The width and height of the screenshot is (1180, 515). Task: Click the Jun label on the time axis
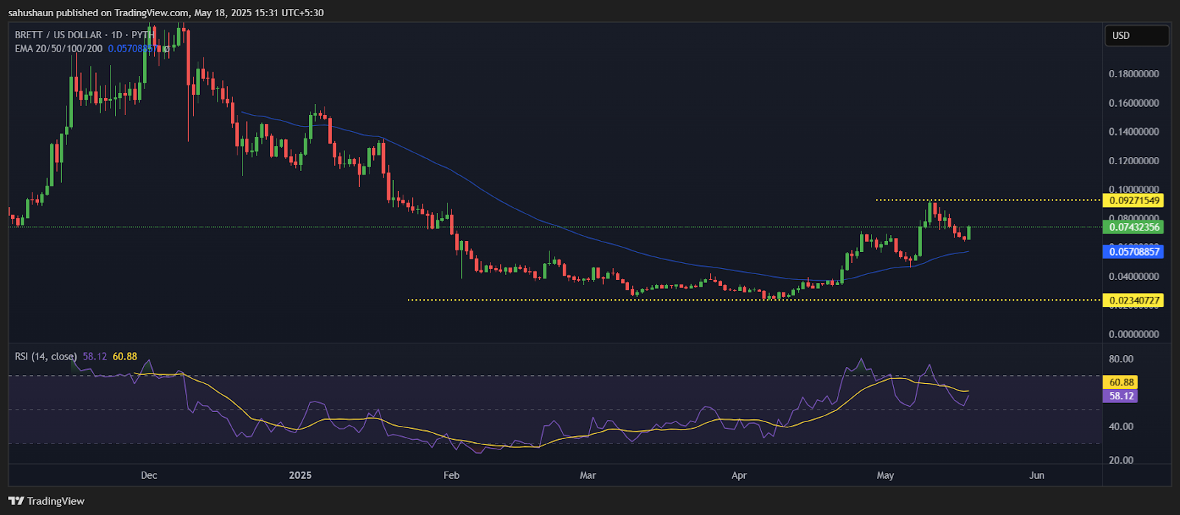pyautogui.click(x=1037, y=475)
